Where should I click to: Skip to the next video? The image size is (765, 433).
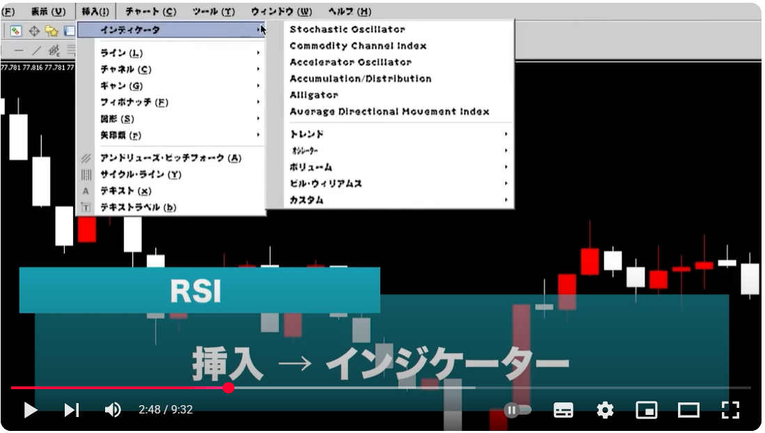coord(72,410)
